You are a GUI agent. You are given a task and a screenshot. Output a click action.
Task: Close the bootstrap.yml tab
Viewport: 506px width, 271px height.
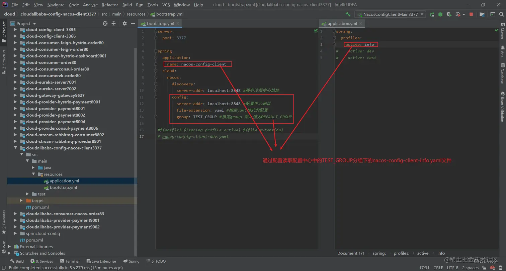coord(178,23)
